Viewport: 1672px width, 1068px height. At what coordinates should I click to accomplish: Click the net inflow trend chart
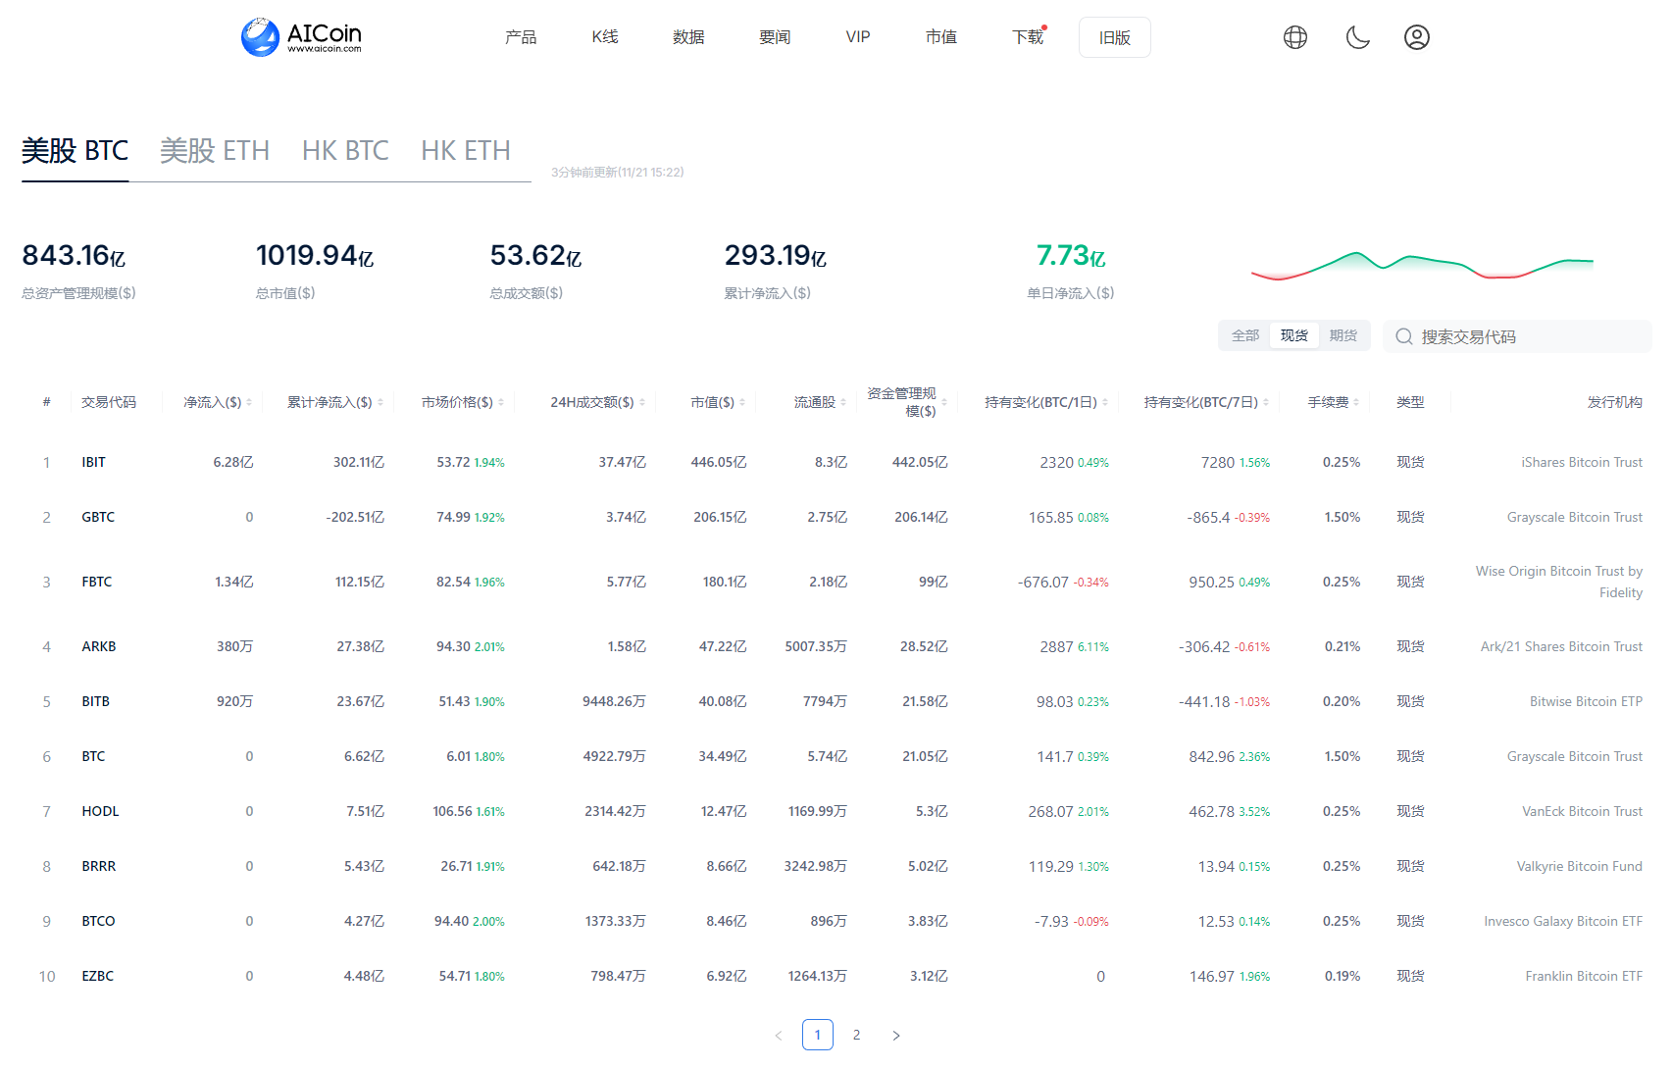point(1422,265)
